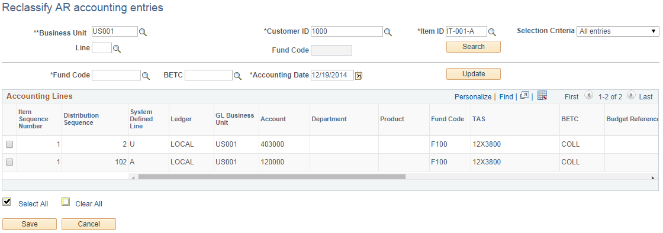Open Fund Code lookup magnifier

[146, 76]
